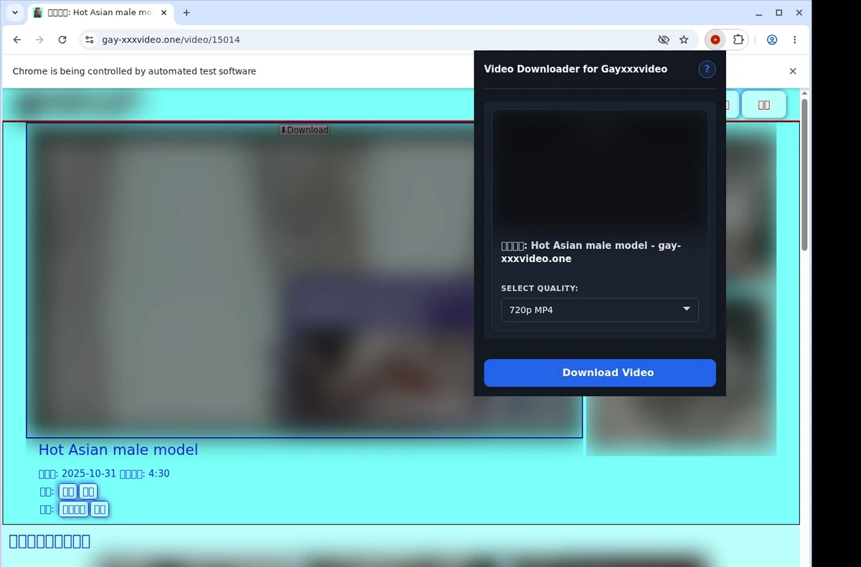
Task: Click the 2025-10-31 date text
Action: (x=89, y=474)
